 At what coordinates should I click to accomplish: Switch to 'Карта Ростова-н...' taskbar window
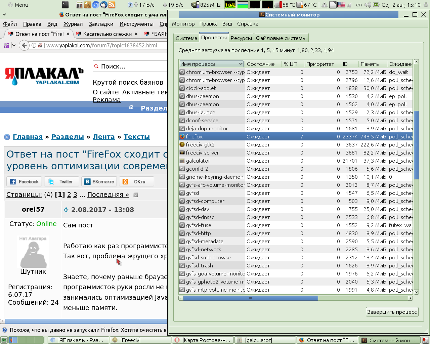point(203,340)
